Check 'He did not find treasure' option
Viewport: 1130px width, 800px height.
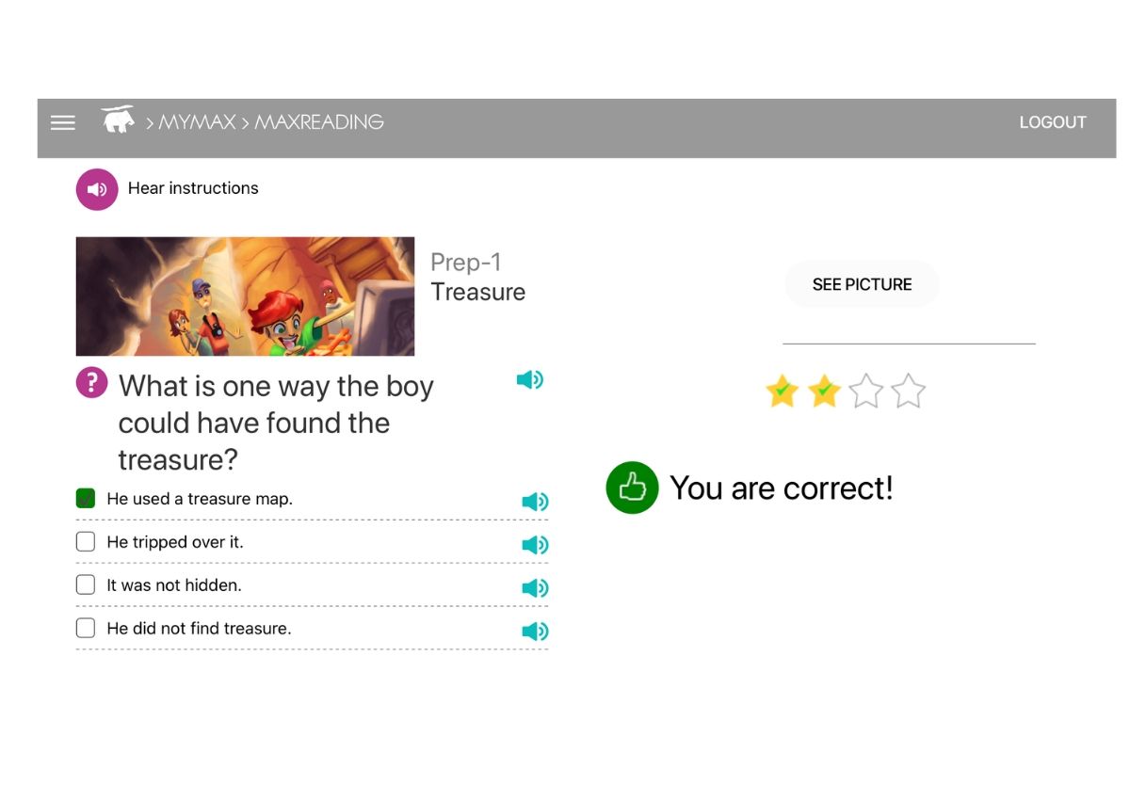pos(86,629)
